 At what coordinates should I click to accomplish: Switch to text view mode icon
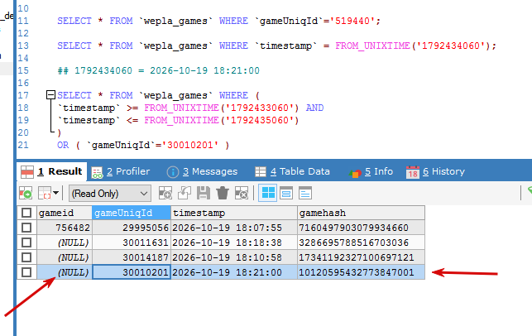305,193
